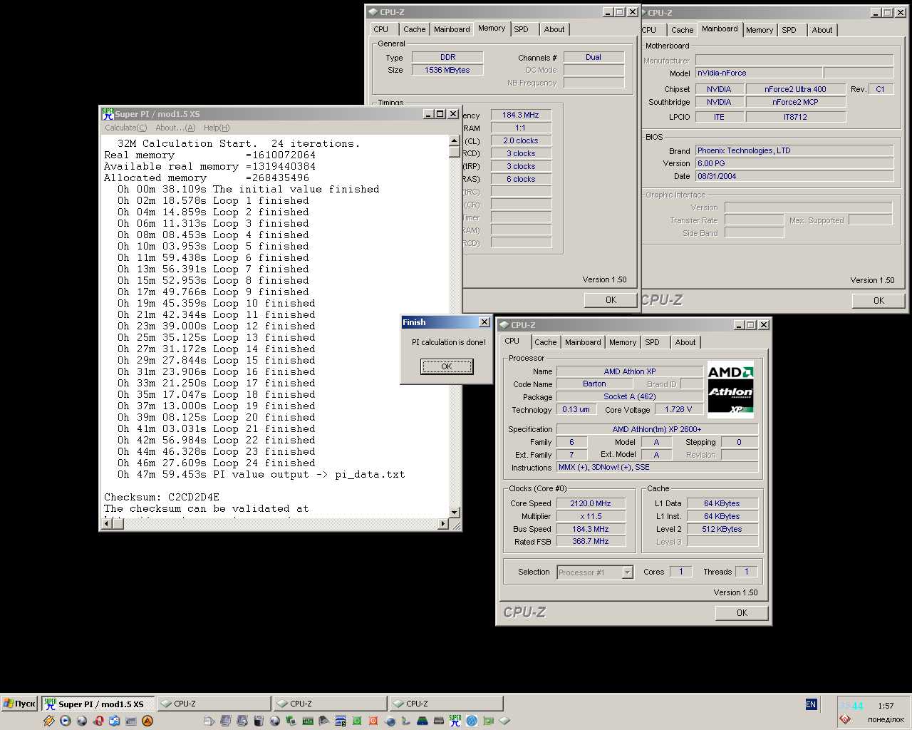Click the Checksum: C2CD2D4E line in Super PI
912x730 pixels.
tap(162, 497)
